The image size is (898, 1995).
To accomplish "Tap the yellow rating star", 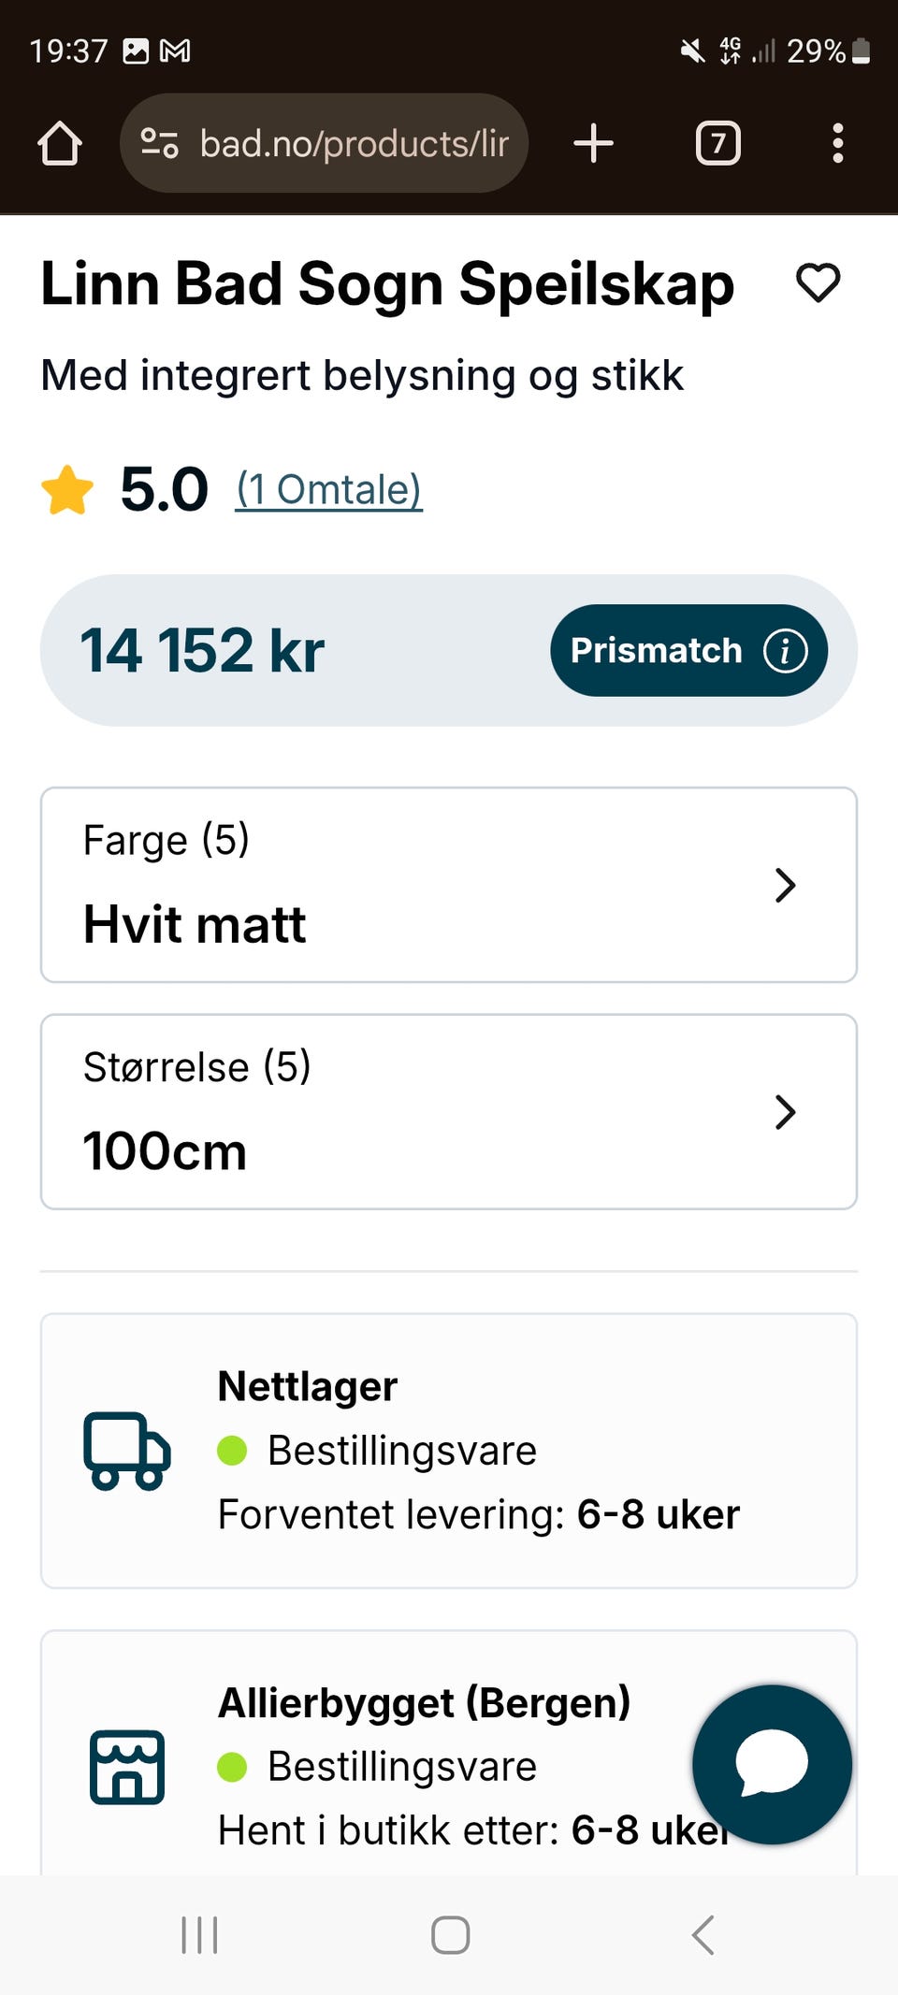I will tap(67, 491).
